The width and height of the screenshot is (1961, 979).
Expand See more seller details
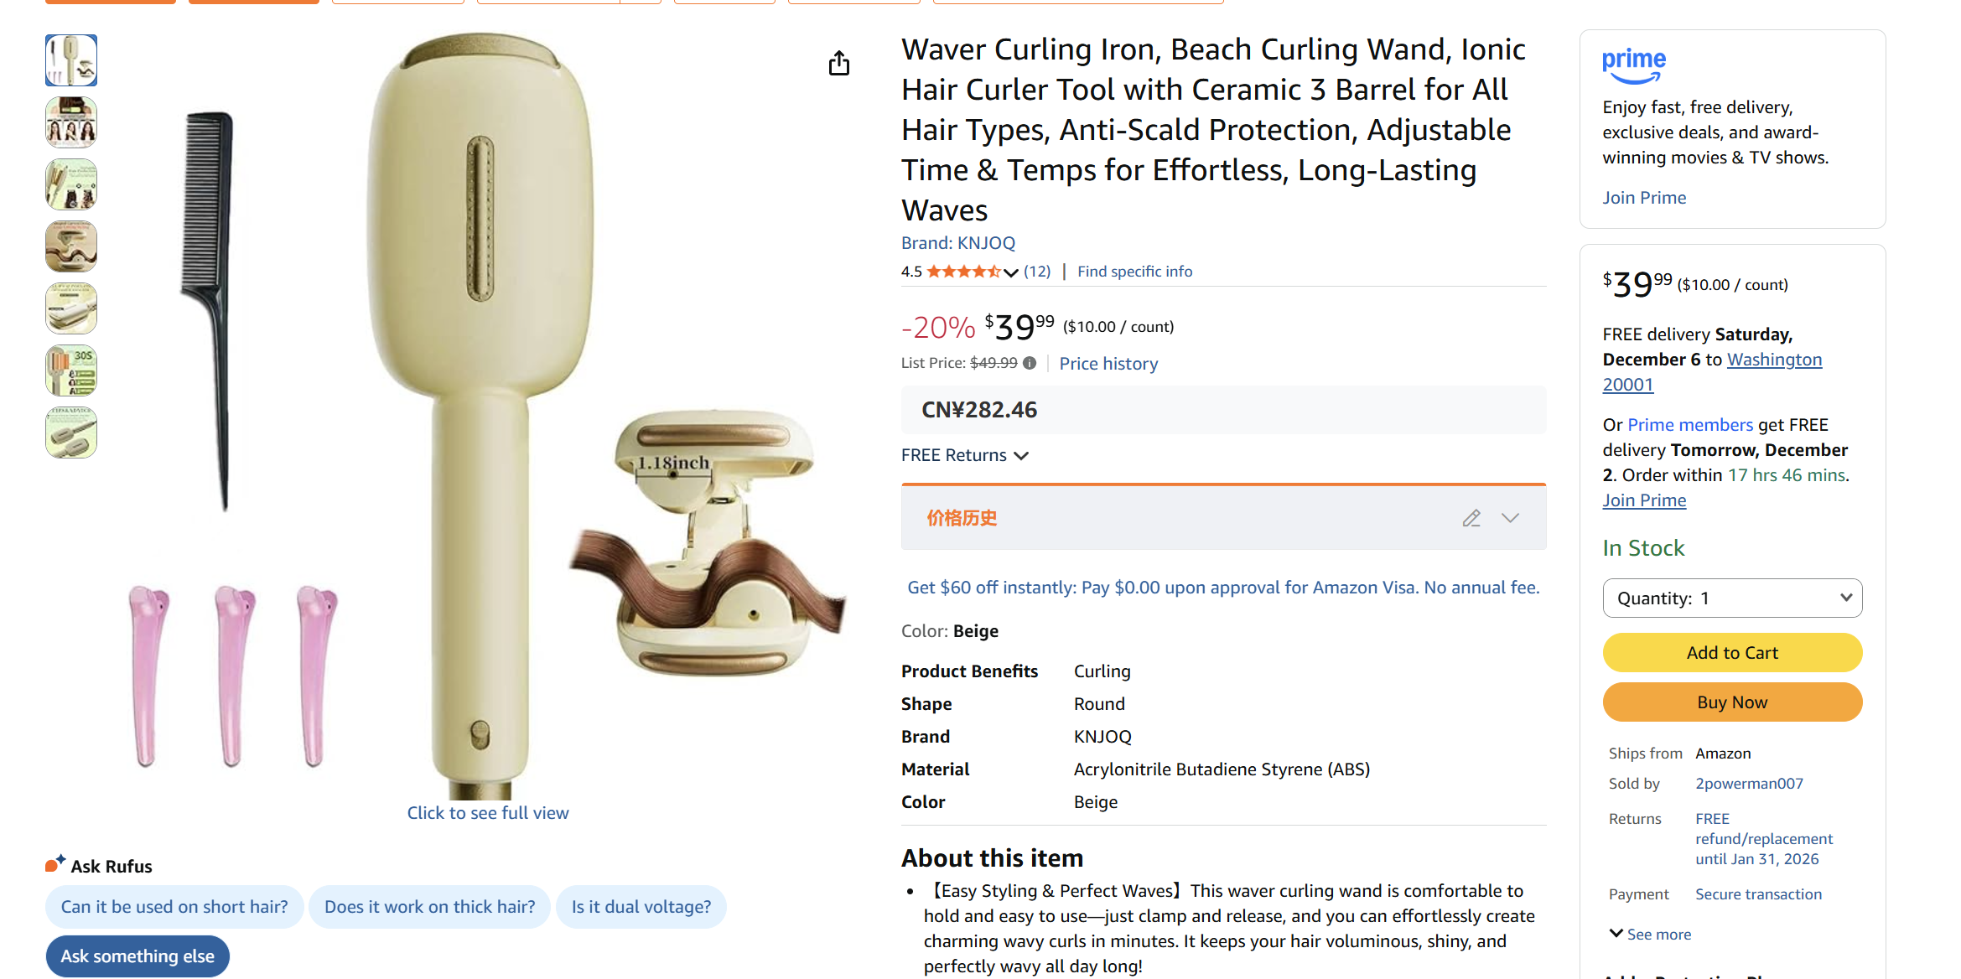pos(1650,934)
